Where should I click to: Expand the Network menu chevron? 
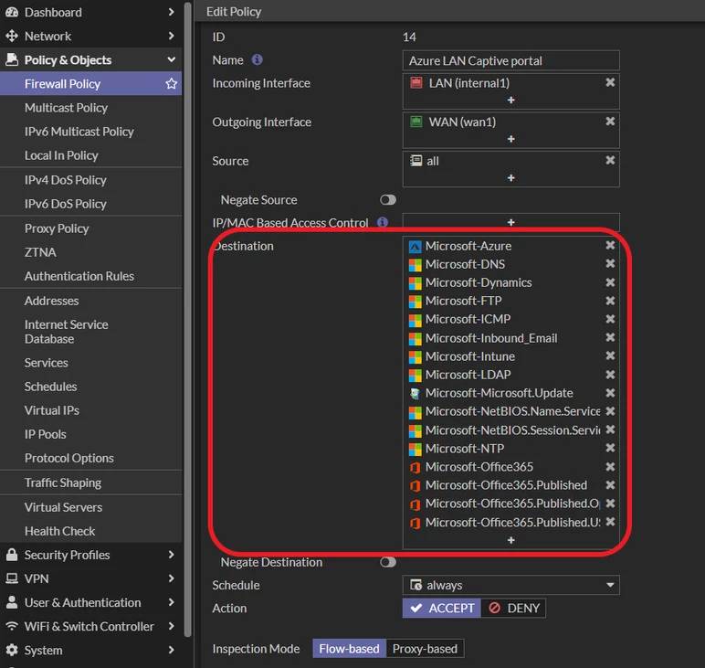click(172, 36)
